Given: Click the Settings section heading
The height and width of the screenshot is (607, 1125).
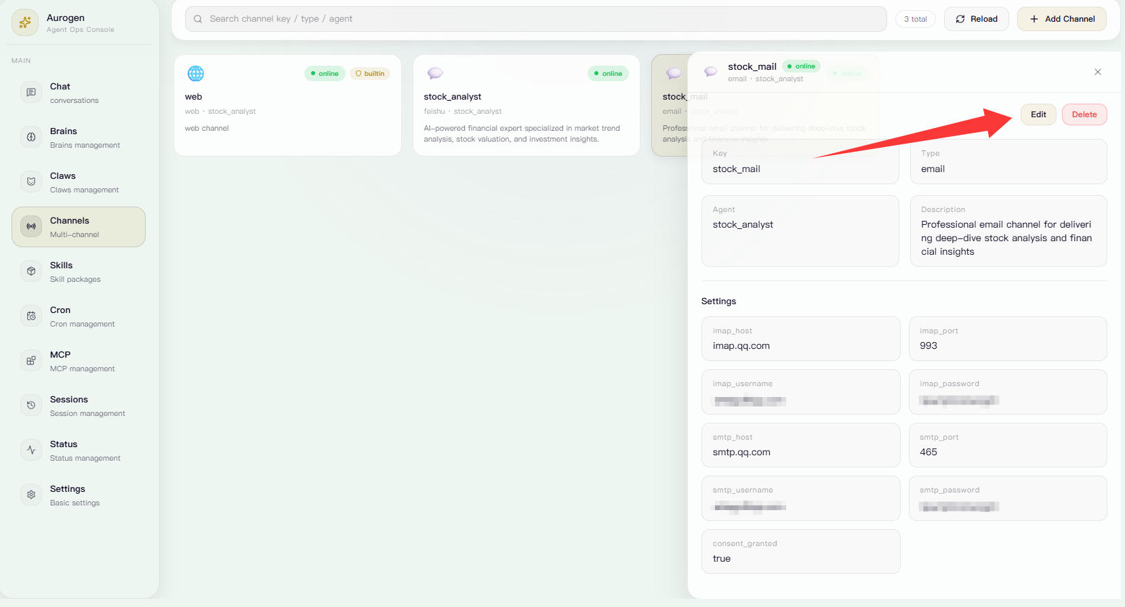Looking at the screenshot, I should tap(718, 301).
